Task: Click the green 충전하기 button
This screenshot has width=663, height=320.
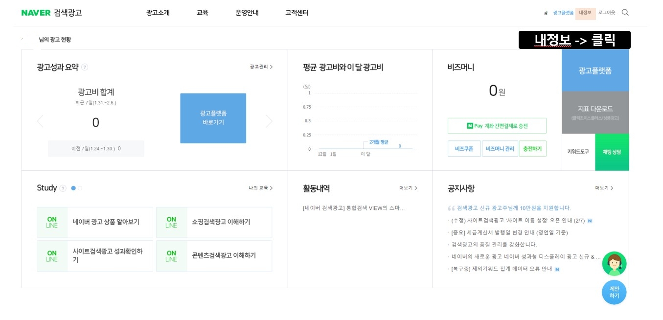Action: pos(533,149)
